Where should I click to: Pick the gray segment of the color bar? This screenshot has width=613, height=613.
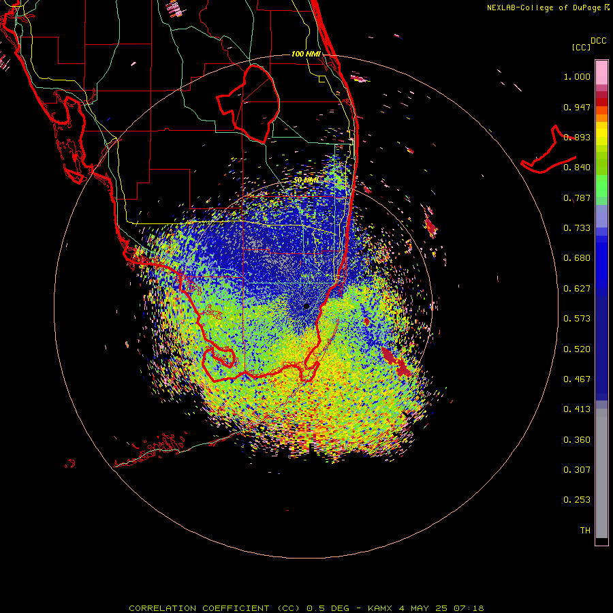coord(601,473)
